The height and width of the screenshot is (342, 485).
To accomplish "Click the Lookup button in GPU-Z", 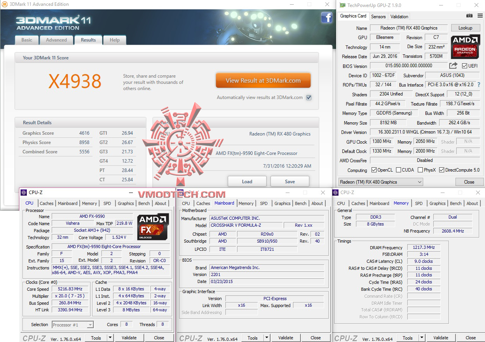I will click(x=465, y=28).
